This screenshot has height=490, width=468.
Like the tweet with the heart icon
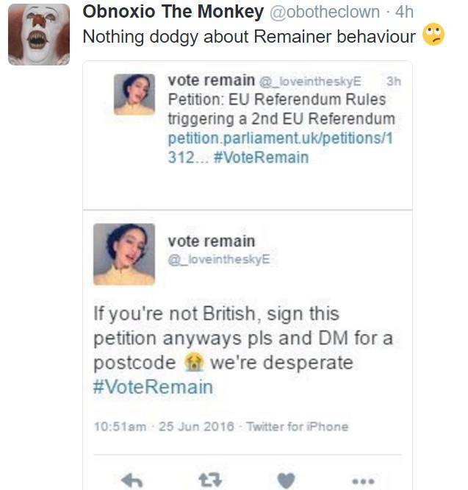286,480
